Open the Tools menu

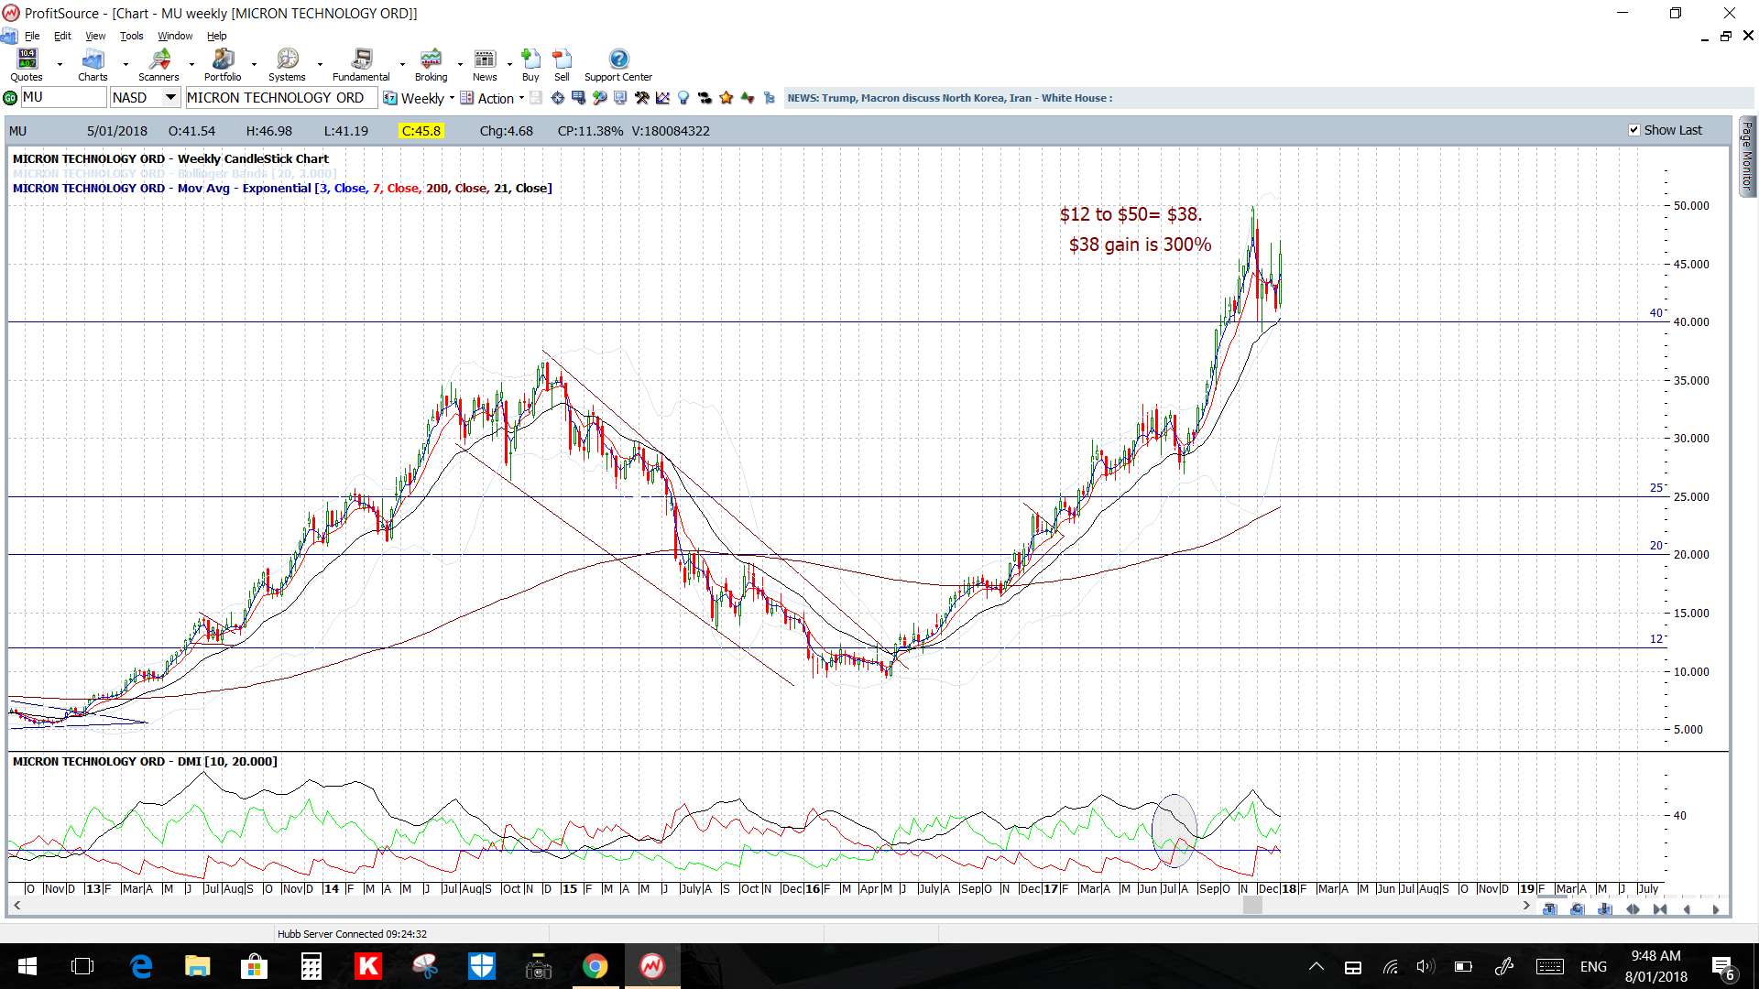(x=131, y=36)
